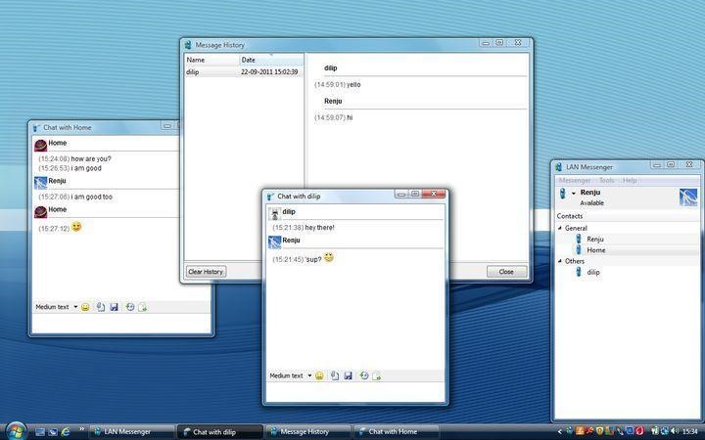Viewport: 705px width, 440px height.
Task: Open the Messenger menu
Action: (x=575, y=180)
